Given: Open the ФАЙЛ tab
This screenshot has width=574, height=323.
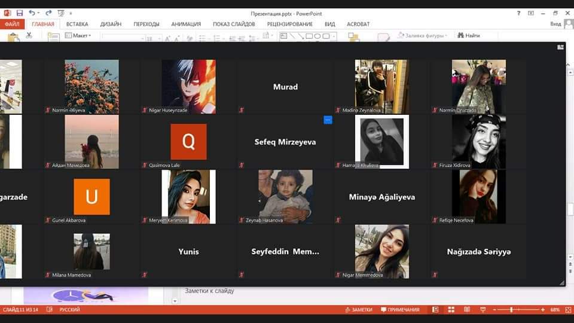Looking at the screenshot, I should [x=12, y=24].
